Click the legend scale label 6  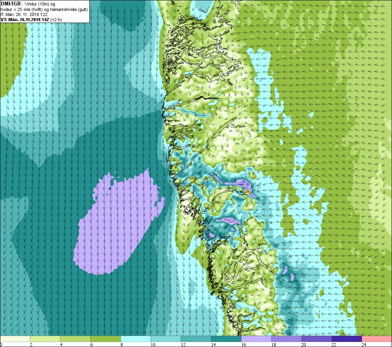tap(91, 345)
